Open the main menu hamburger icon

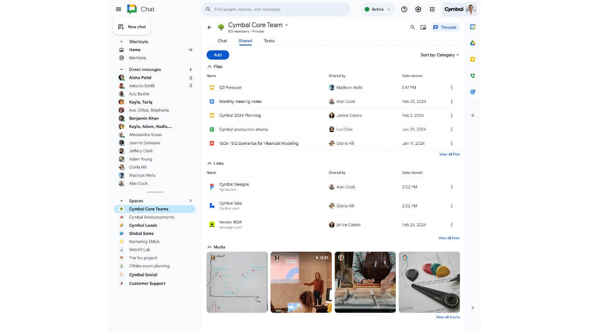click(118, 9)
